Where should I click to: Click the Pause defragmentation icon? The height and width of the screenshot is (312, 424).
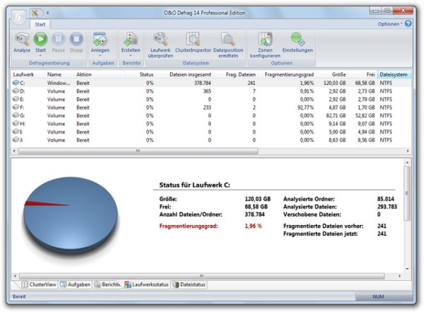pos(59,39)
